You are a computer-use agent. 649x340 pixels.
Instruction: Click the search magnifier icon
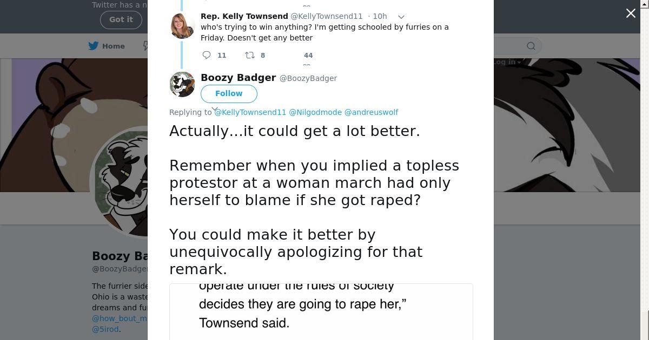(531, 46)
